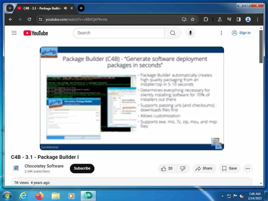
Task: Click the 2.34K subscribers text
Action: 37,171
